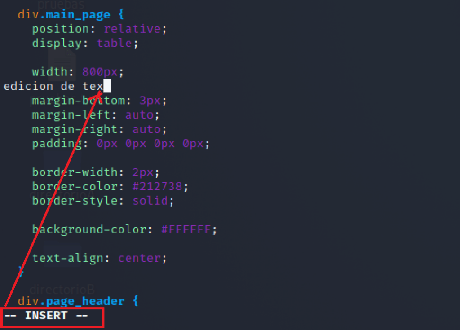Click the white block cursor after 'tex'

tap(107, 86)
